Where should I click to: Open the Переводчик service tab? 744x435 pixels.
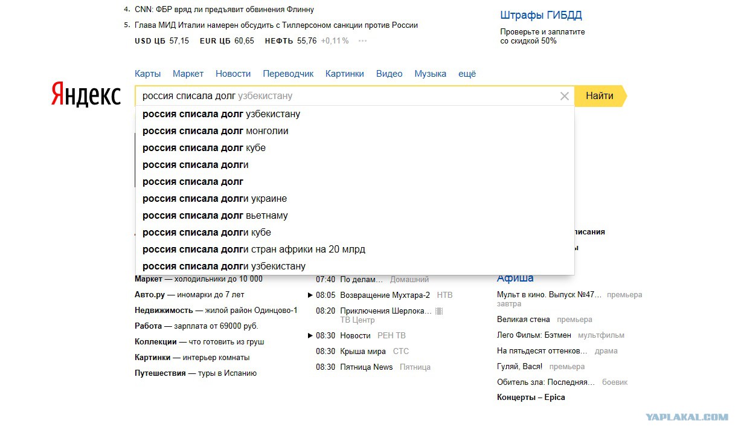[x=288, y=74]
